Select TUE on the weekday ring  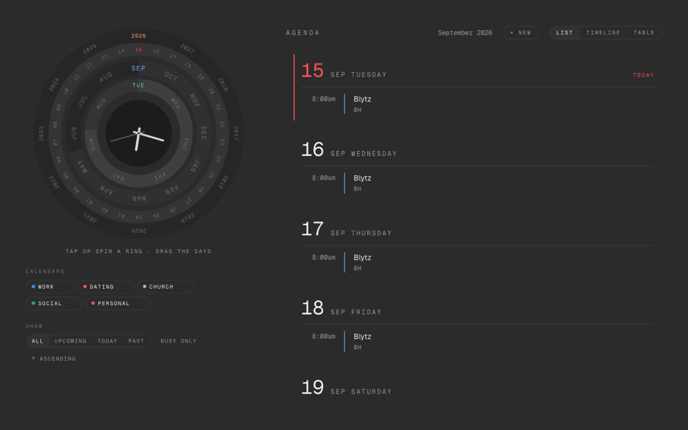click(138, 85)
